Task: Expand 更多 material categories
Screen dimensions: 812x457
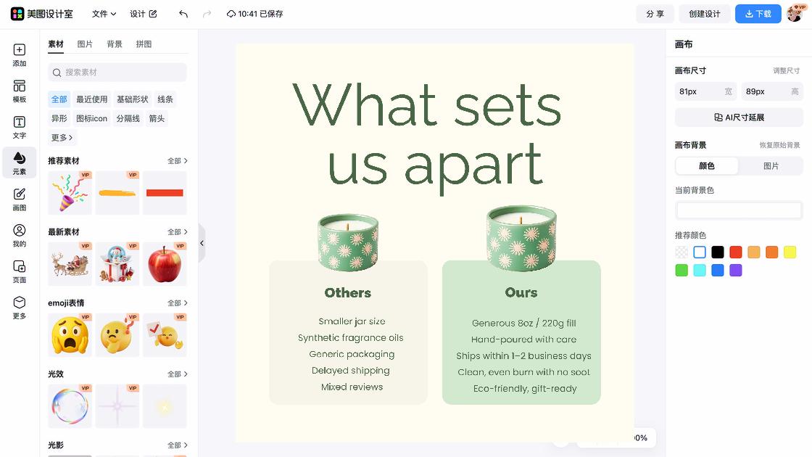Action: pos(62,137)
